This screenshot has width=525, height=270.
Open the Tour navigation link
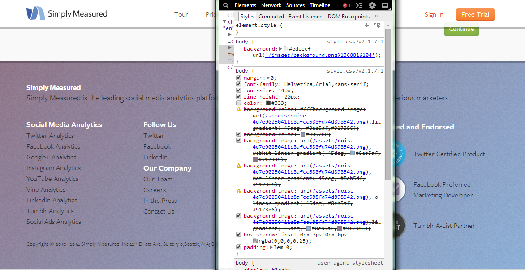coord(181,14)
